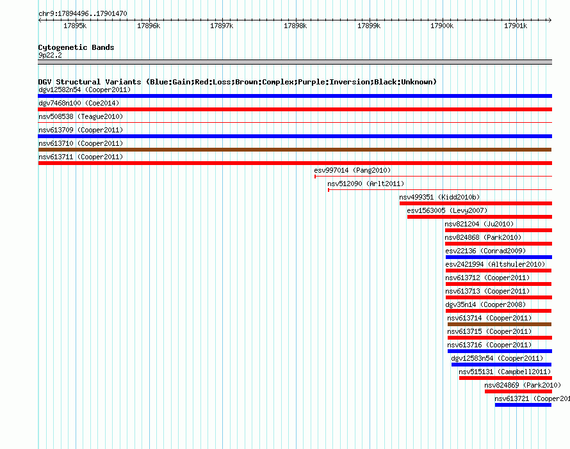This screenshot has width=570, height=449.
Task: Open nsv515131 (Campbell2011) variant
Action: 505,372
